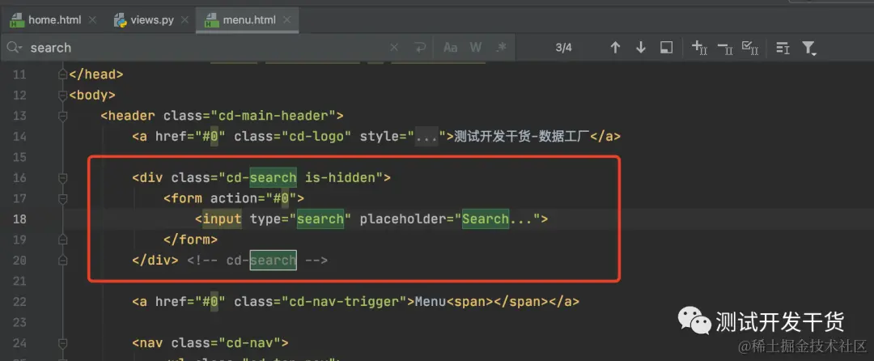Viewport: 874px width, 361px height.
Task: Click the highlighted "Search" in placeholder value
Action: tap(485, 219)
